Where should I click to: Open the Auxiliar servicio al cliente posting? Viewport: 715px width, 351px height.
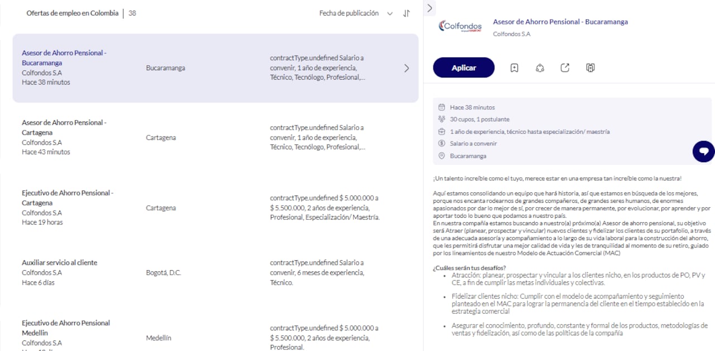point(59,262)
